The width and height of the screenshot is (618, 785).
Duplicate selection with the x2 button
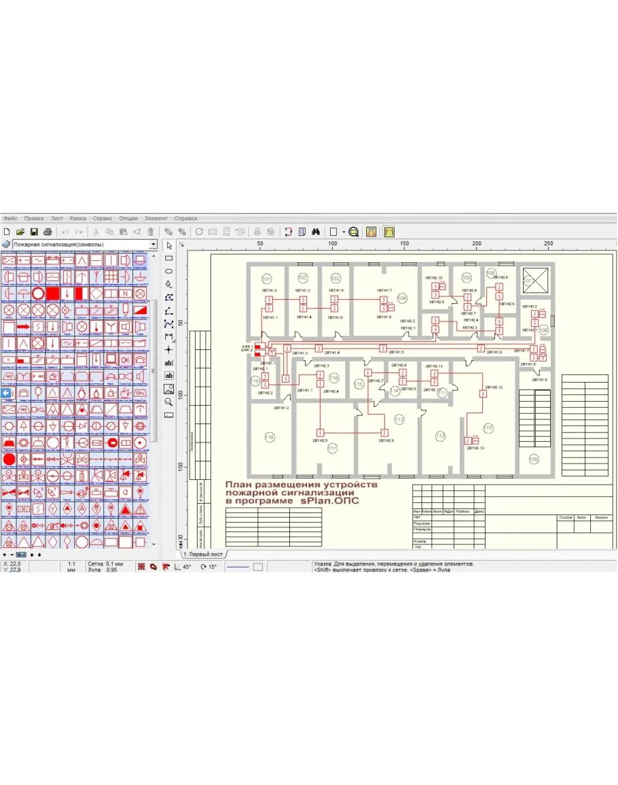pos(137,232)
